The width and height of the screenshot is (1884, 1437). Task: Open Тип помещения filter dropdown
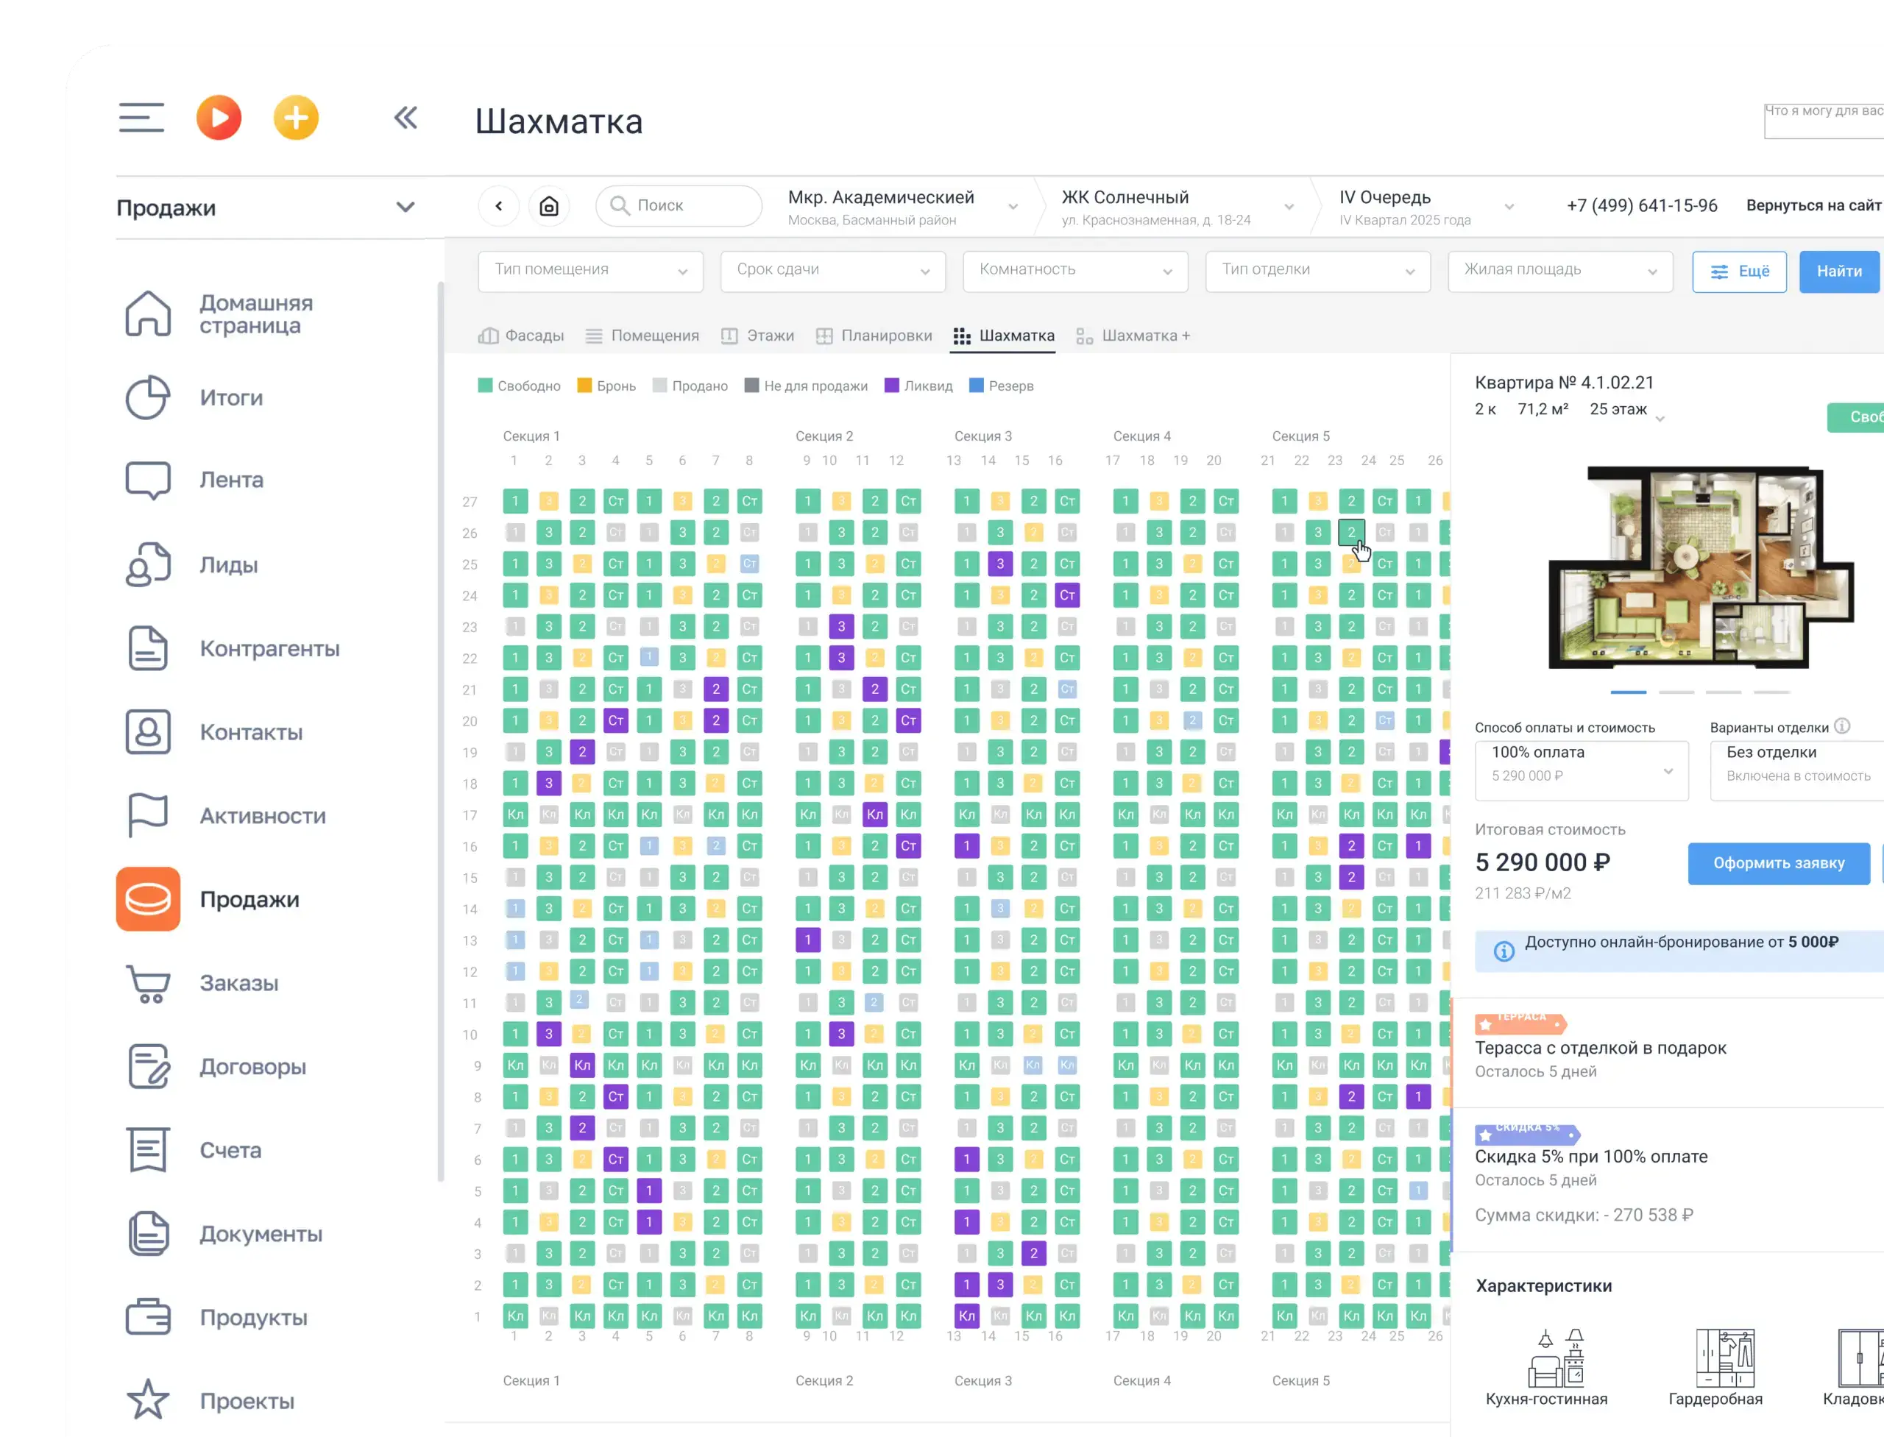pos(590,272)
